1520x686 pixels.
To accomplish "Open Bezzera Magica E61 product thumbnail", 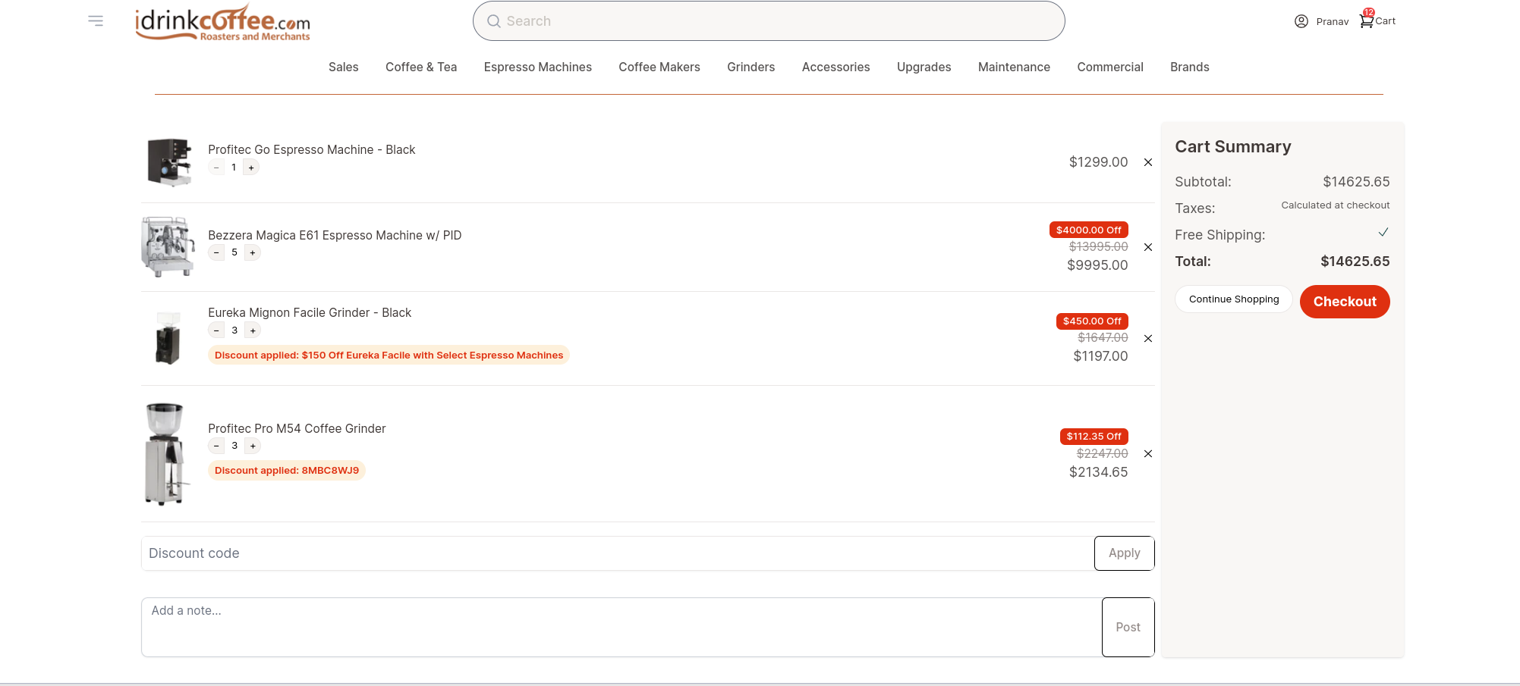I will pyautogui.click(x=168, y=247).
